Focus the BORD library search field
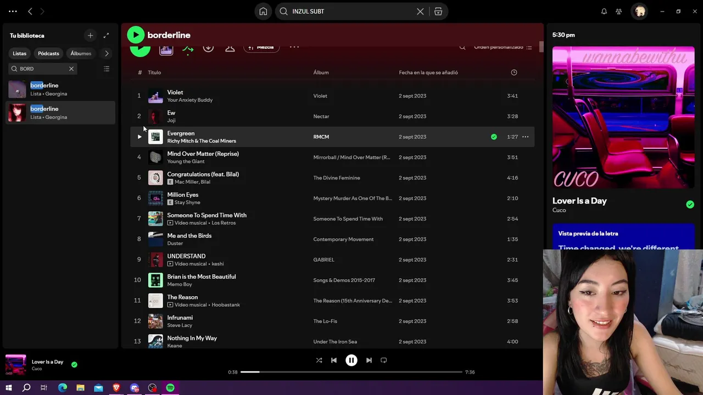Viewport: 703px width, 395px height. point(42,69)
